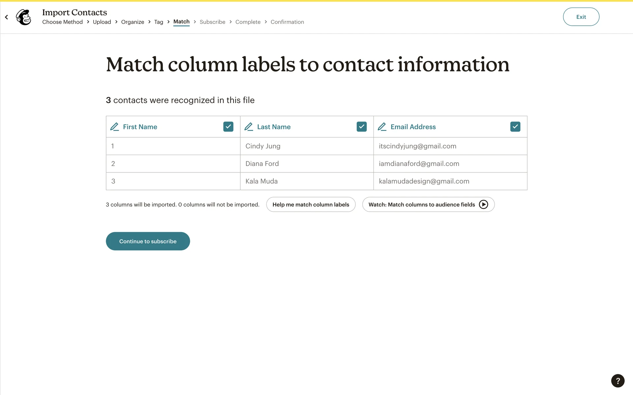Go to the Tag step
633x395 pixels.
(159, 22)
